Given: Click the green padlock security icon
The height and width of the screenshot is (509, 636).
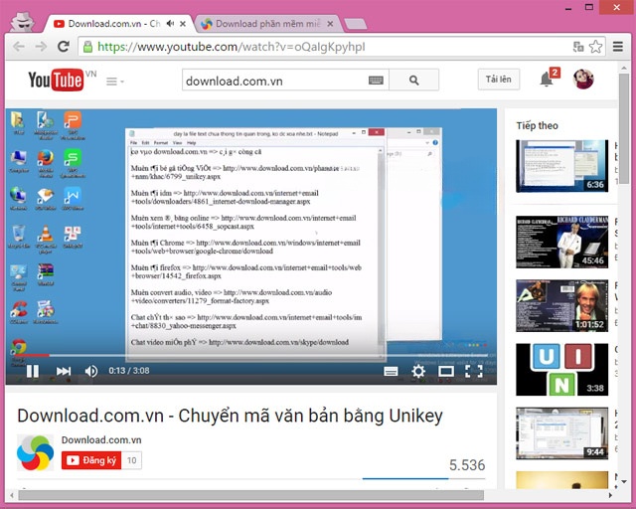Looking at the screenshot, I should point(87,47).
